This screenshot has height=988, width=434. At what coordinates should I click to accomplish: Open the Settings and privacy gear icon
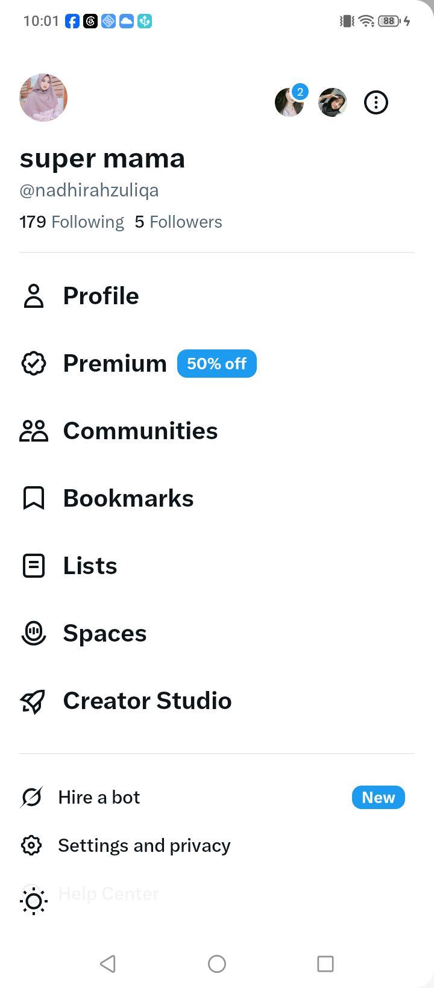(31, 846)
